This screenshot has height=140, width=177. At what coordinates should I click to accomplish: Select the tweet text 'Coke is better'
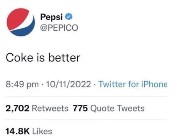[x=43, y=58]
